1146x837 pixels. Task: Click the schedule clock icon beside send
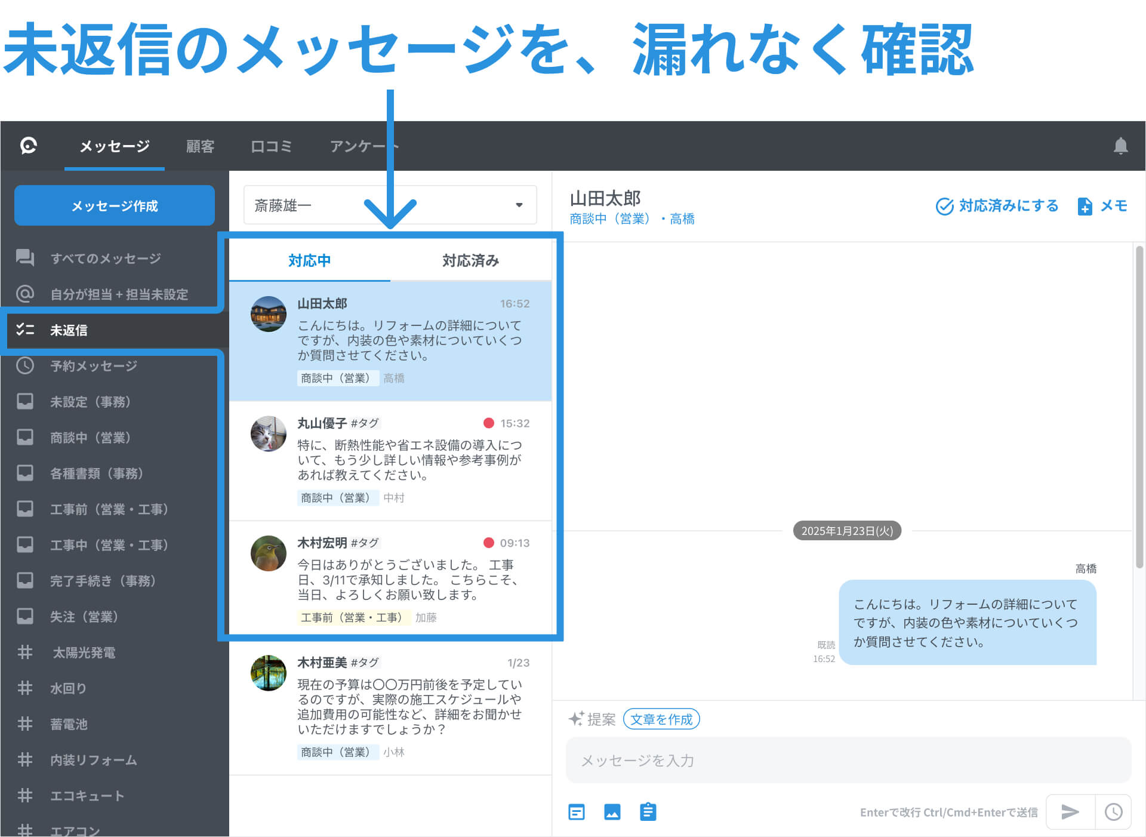(x=1113, y=811)
